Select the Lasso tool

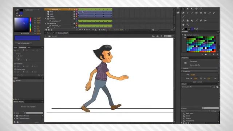coord(201,9)
